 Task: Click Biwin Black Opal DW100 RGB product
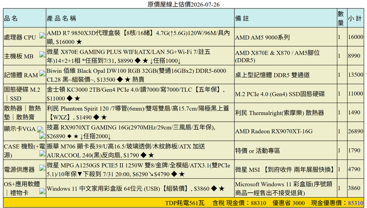coord(136,75)
